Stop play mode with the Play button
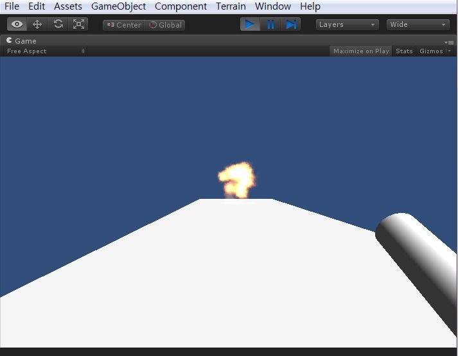 pyautogui.click(x=250, y=24)
